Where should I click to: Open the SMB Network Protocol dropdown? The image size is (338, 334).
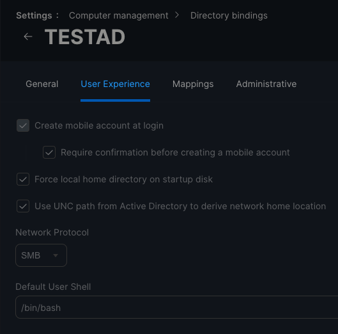41,255
